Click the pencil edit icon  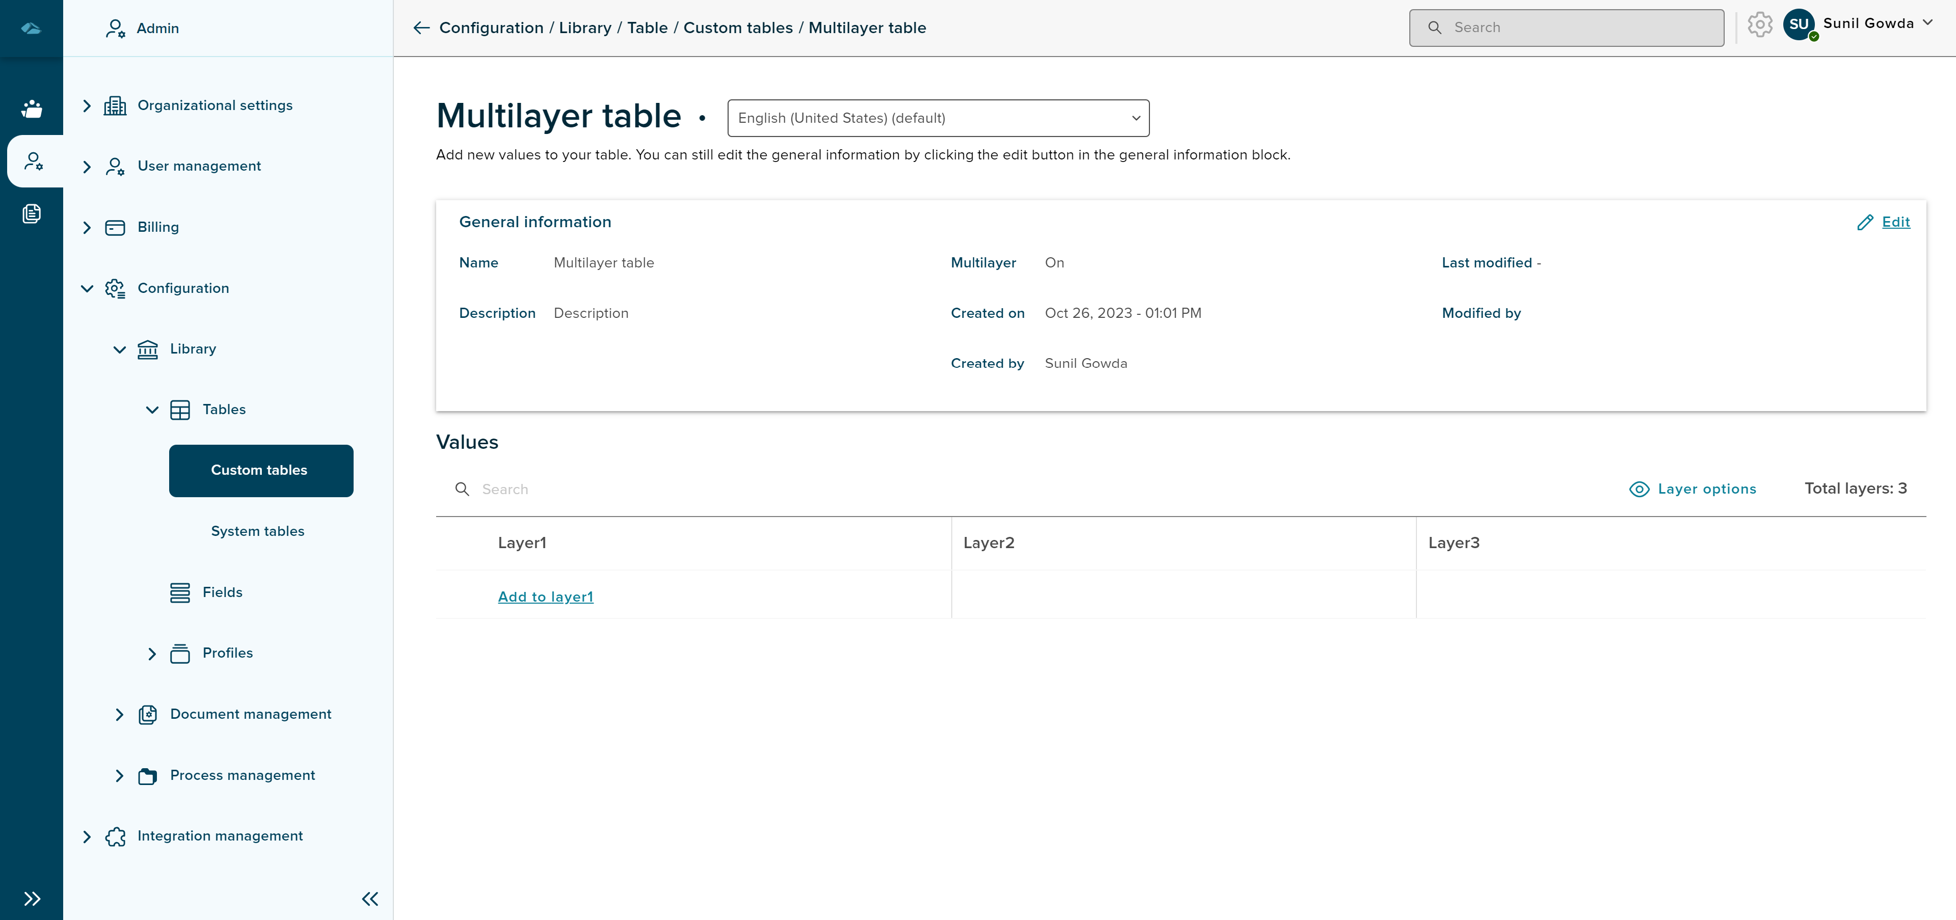tap(1865, 223)
